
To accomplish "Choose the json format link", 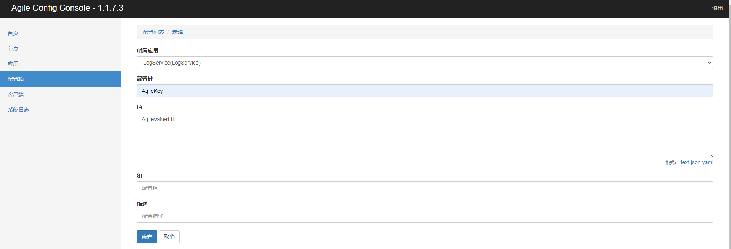I will [x=695, y=162].
